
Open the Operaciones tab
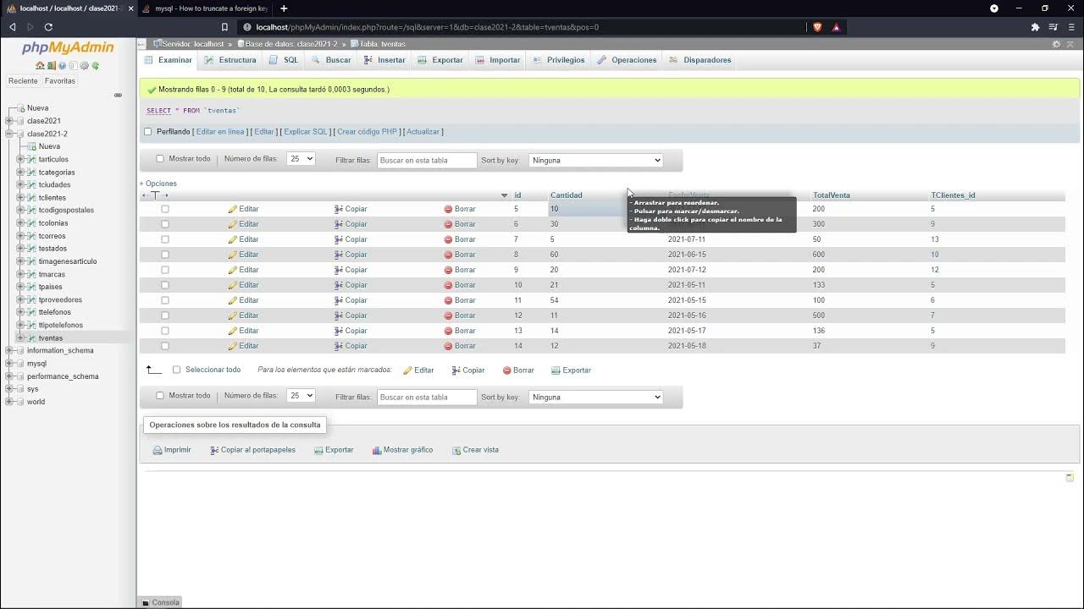(627, 60)
